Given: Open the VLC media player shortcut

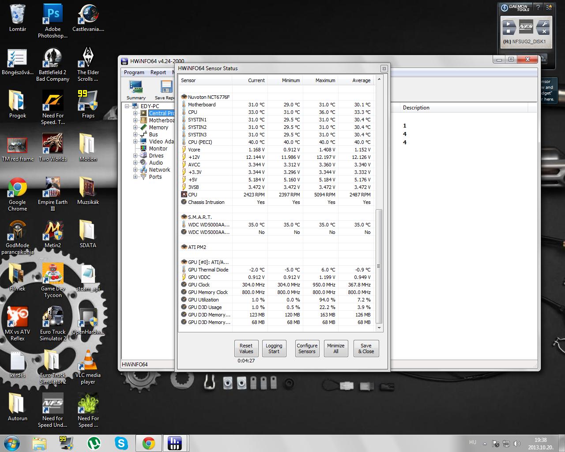Looking at the screenshot, I should [x=88, y=367].
